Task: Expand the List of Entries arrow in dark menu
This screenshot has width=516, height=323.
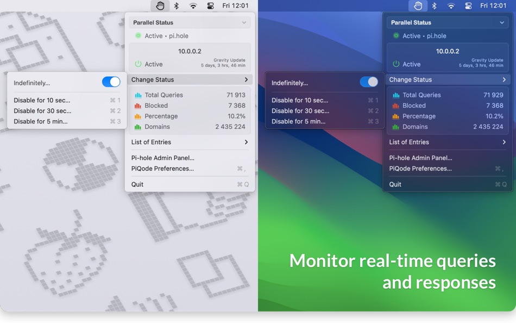Action: [x=504, y=142]
